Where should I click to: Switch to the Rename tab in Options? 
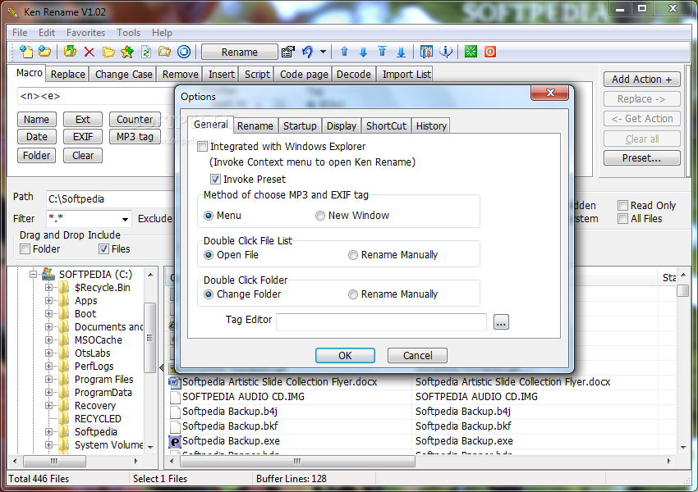[x=255, y=125]
